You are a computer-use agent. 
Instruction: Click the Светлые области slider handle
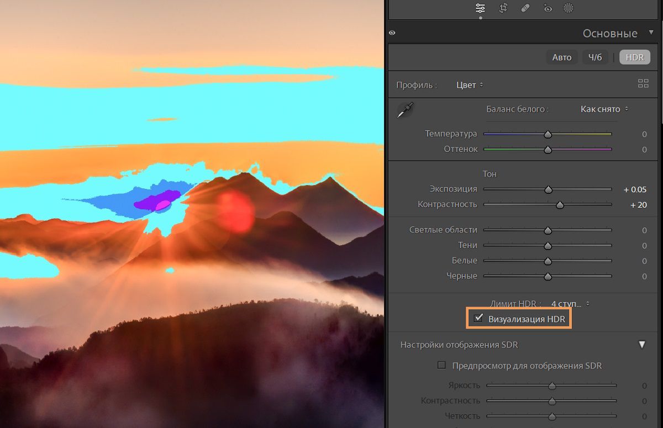(548, 230)
